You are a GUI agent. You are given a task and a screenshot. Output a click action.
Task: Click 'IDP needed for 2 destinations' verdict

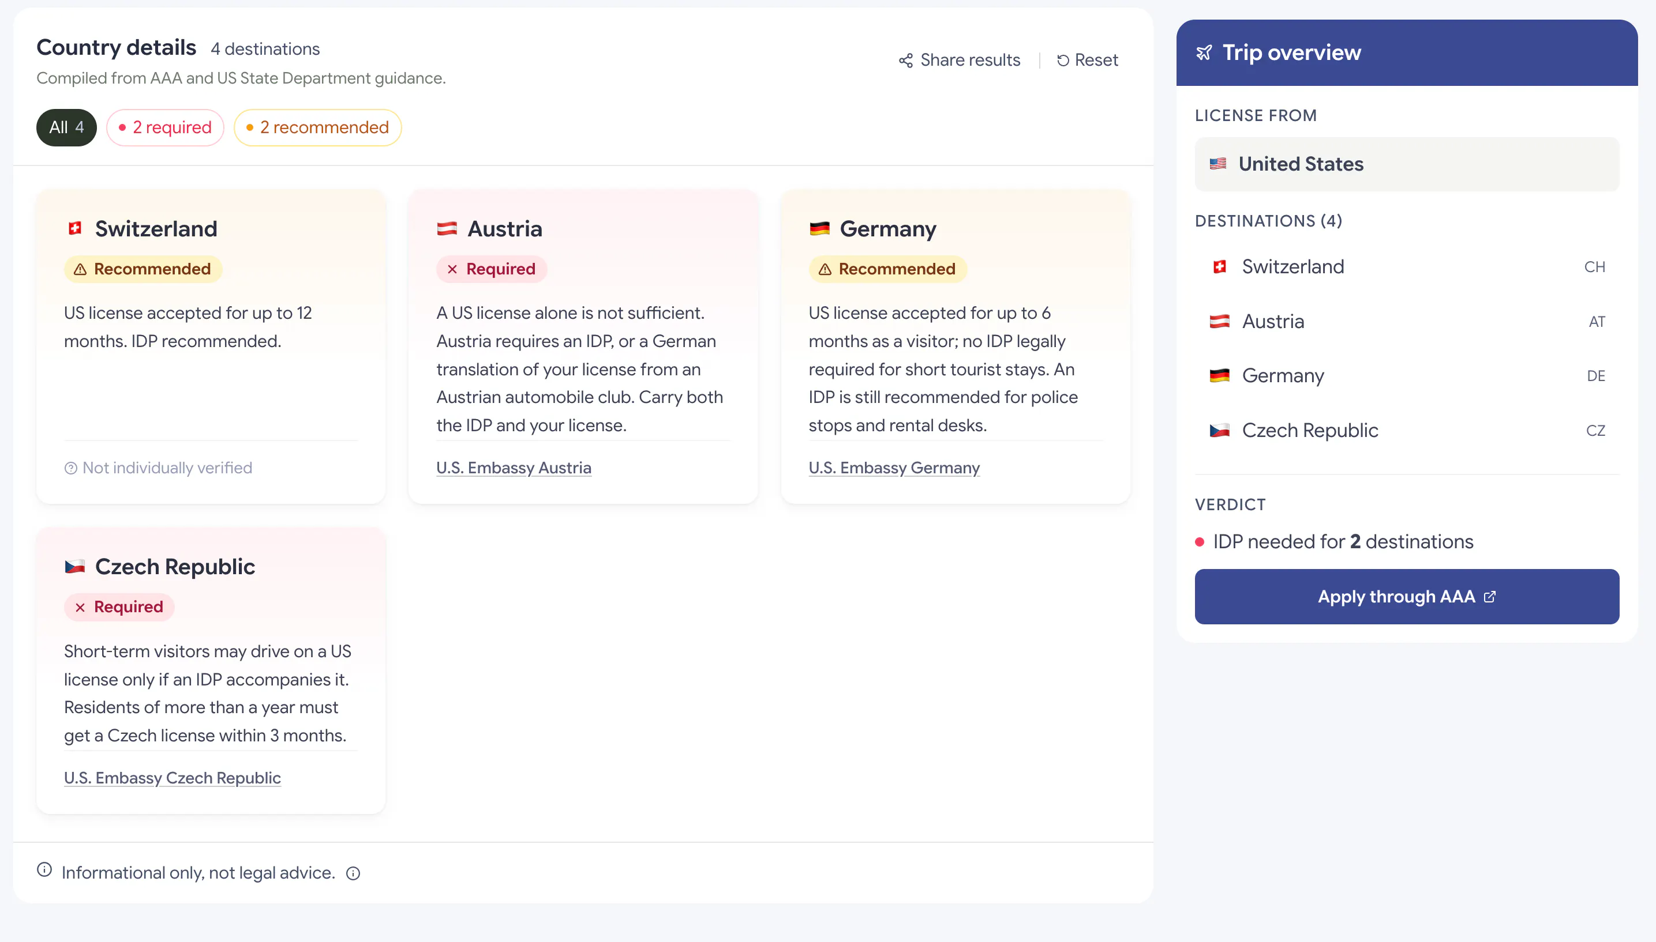point(1343,541)
